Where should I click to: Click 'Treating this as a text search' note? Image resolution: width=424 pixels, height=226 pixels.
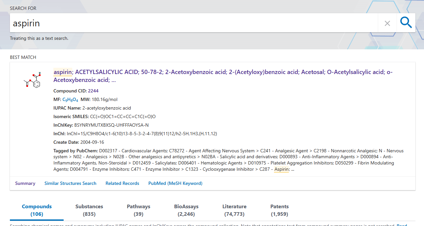pos(39,38)
